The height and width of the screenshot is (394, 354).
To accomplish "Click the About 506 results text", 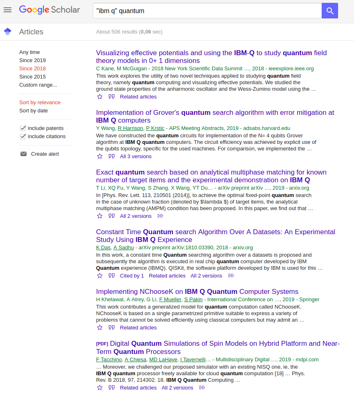I will (129, 31).
